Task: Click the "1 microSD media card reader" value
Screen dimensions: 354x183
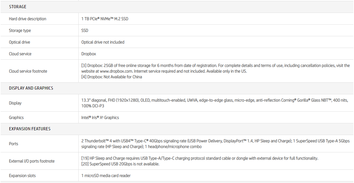Action: click(x=106, y=176)
